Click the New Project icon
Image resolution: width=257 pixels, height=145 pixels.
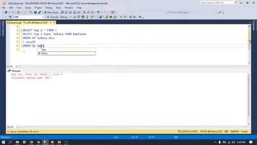coord(18,12)
